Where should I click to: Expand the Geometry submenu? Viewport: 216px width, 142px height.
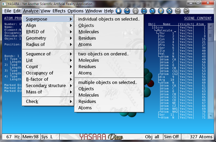pyautogui.click(x=48, y=38)
